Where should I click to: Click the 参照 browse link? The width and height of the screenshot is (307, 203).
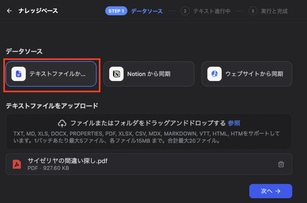[234, 123]
